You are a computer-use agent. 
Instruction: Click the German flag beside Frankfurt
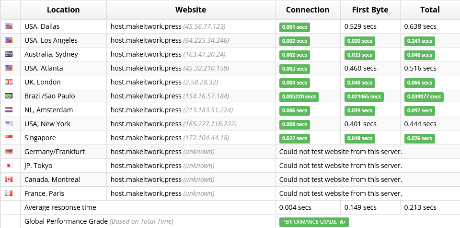(9, 152)
